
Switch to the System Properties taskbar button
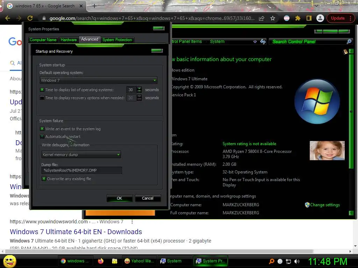tap(211, 261)
